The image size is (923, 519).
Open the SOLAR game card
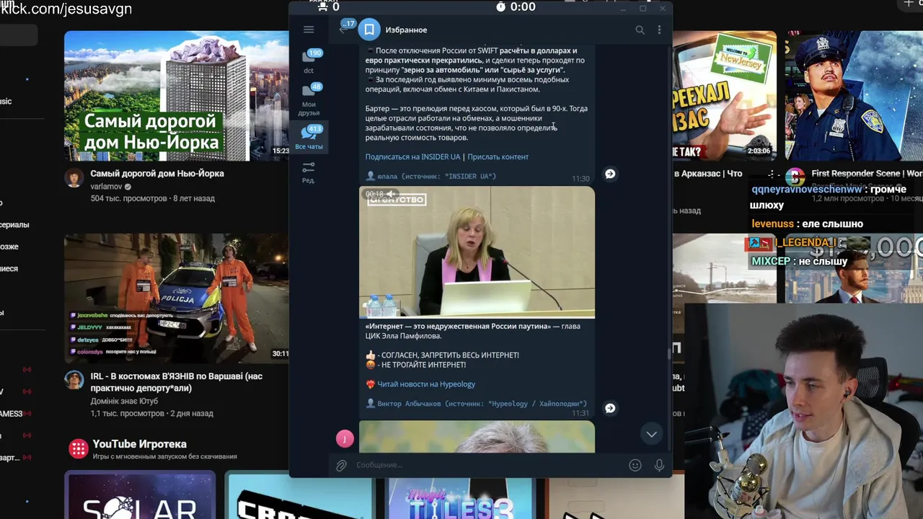(140, 494)
